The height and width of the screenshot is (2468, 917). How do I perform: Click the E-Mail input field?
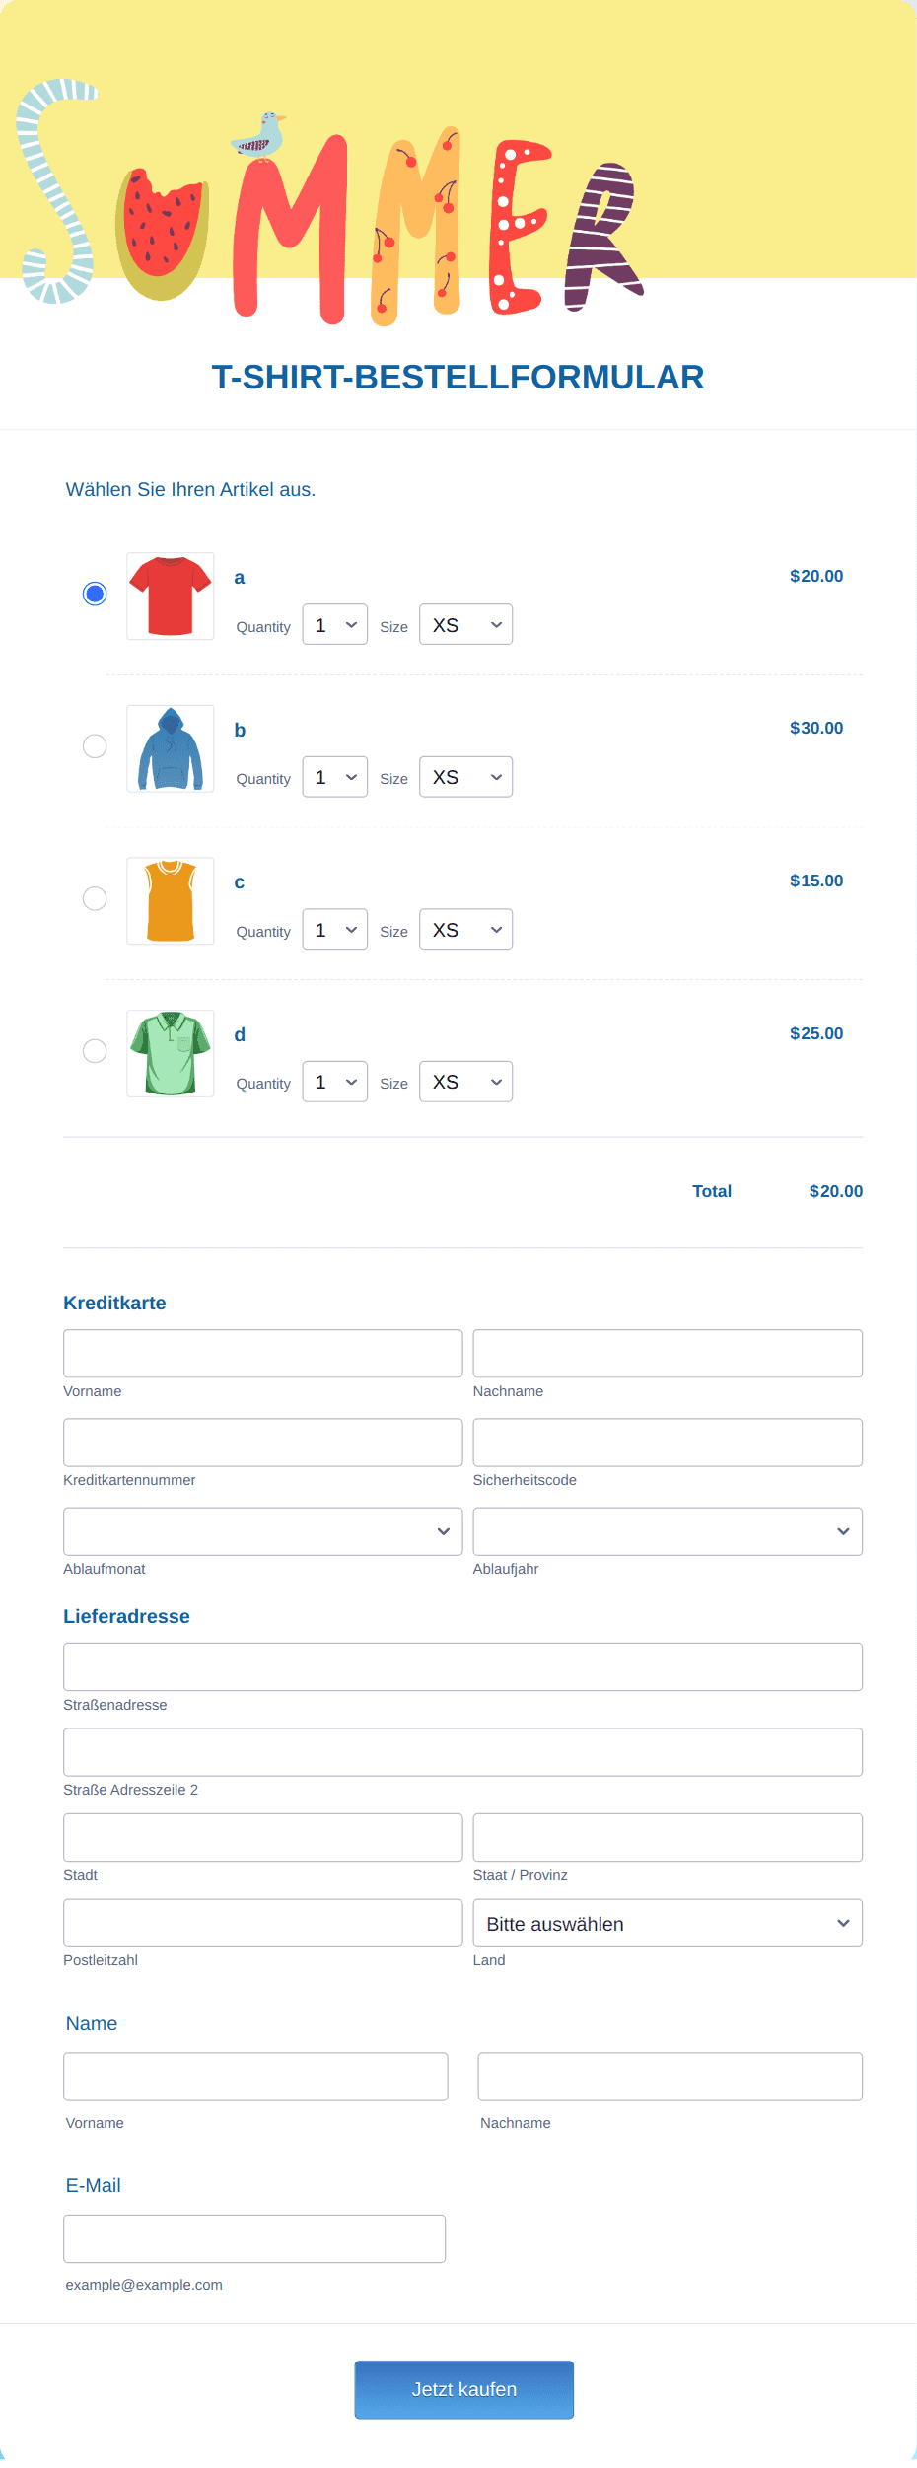[x=254, y=2239]
